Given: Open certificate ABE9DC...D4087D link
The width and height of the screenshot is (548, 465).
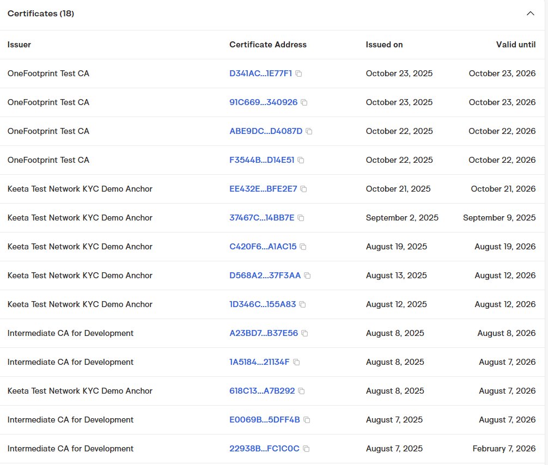Looking at the screenshot, I should click(x=266, y=131).
